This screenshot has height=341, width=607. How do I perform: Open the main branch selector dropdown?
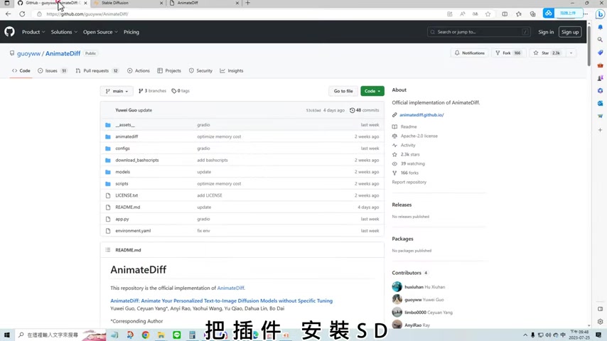click(117, 91)
